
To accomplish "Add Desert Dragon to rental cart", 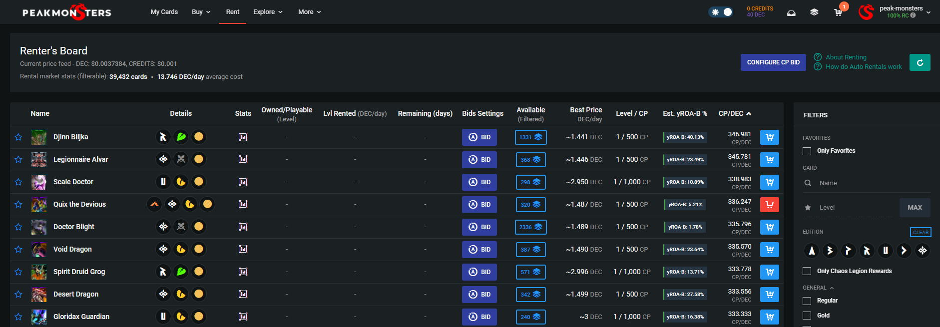I will click(770, 295).
